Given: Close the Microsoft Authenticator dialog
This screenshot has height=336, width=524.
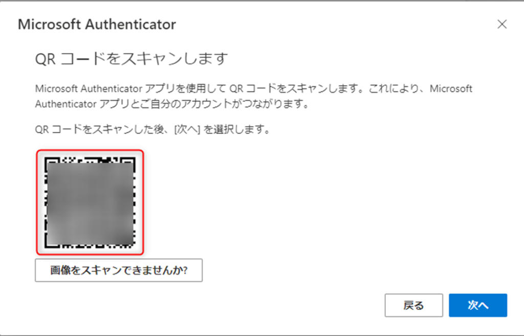Looking at the screenshot, I should pos(502,24).
